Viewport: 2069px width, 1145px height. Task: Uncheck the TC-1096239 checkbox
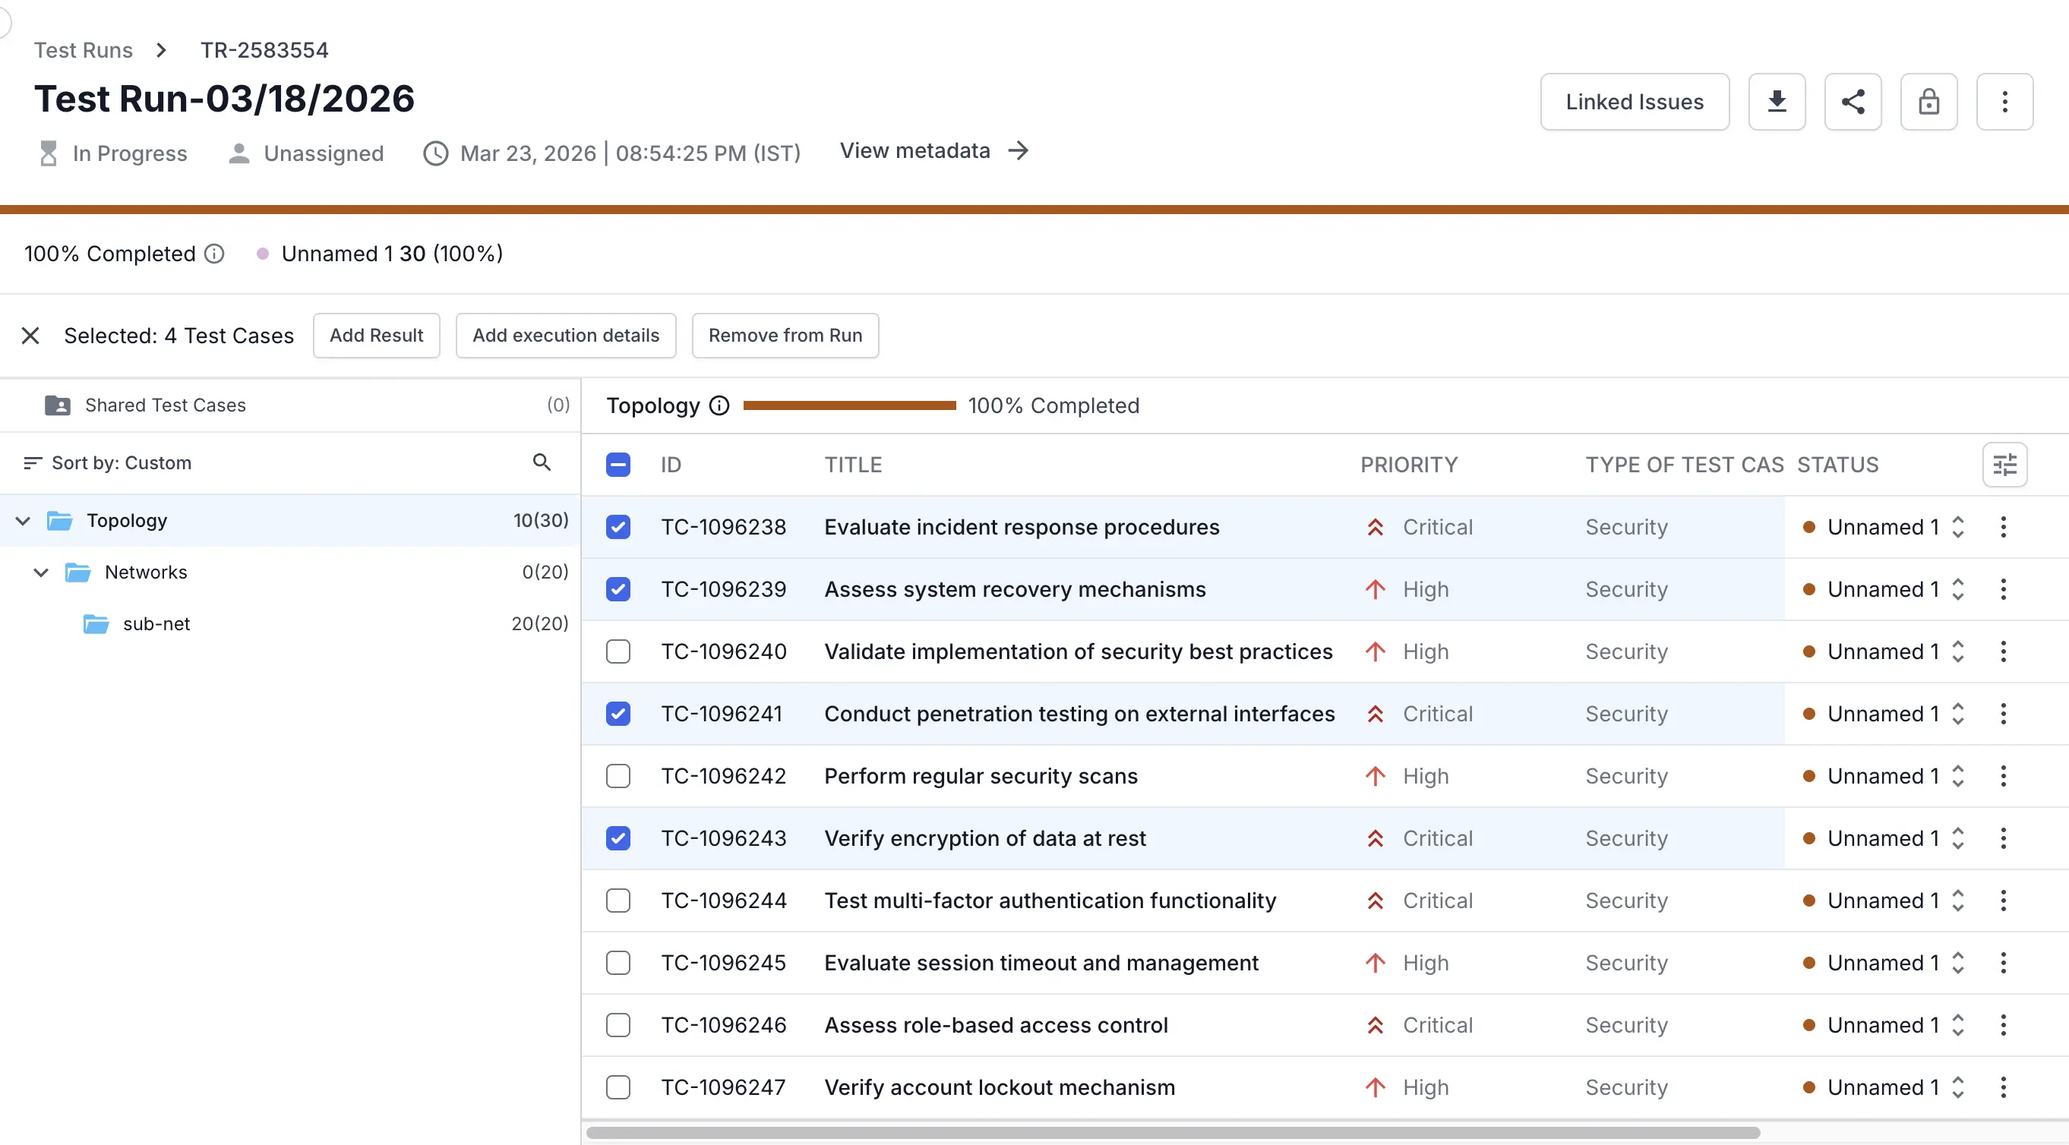[618, 589]
